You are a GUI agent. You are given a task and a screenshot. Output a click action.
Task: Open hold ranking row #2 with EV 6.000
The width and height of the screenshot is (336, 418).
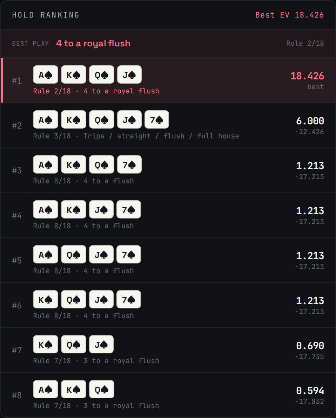click(168, 125)
